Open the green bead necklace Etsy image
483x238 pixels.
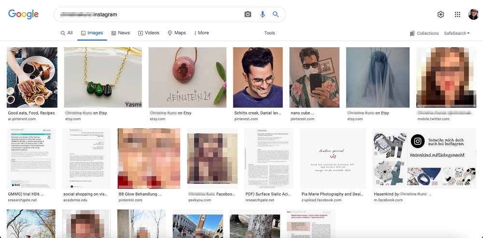point(103,77)
